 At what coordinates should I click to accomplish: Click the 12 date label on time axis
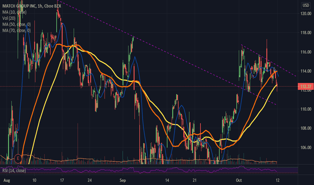(x=278, y=180)
